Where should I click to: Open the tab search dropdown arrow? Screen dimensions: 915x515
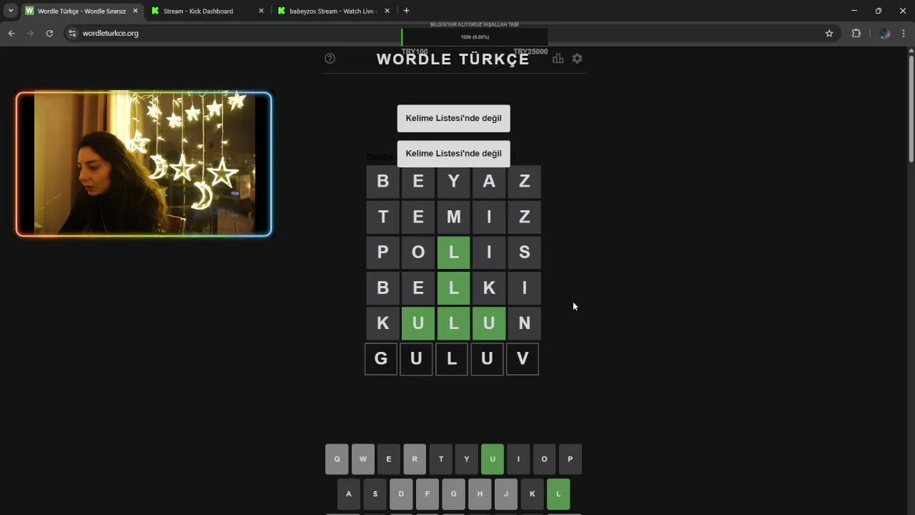[x=11, y=11]
